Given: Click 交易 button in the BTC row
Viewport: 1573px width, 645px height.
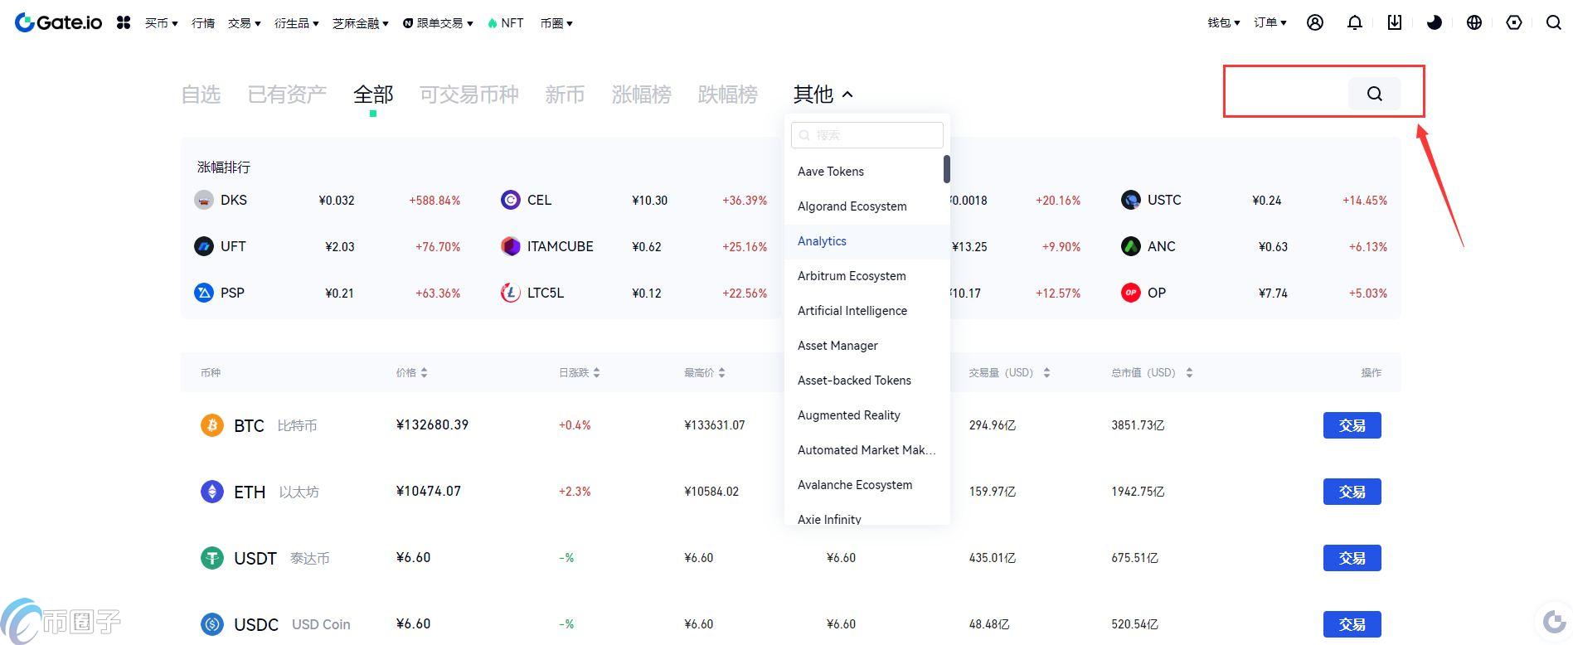Looking at the screenshot, I should (1352, 425).
